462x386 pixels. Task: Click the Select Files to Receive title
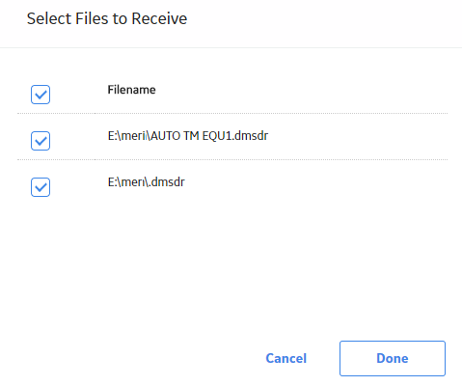[x=107, y=18]
